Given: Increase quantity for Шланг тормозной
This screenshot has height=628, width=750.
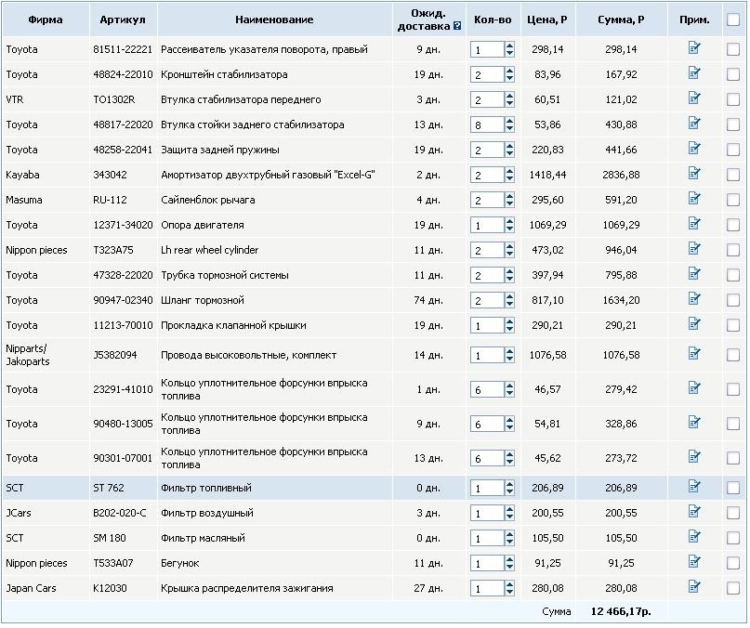Looking at the screenshot, I should pos(509,296).
